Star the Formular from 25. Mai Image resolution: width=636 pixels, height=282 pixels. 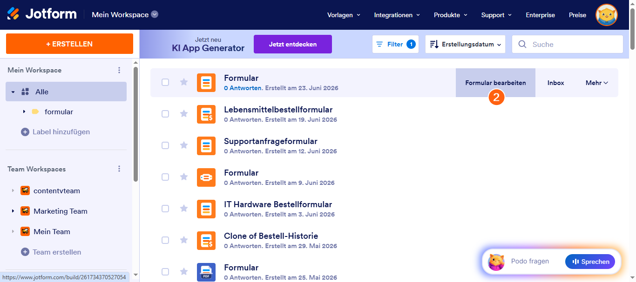pyautogui.click(x=184, y=272)
